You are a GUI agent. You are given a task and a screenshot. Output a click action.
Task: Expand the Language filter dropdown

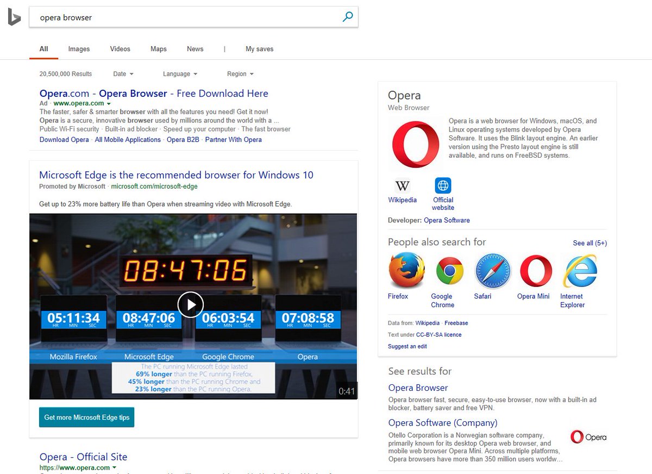(180, 74)
